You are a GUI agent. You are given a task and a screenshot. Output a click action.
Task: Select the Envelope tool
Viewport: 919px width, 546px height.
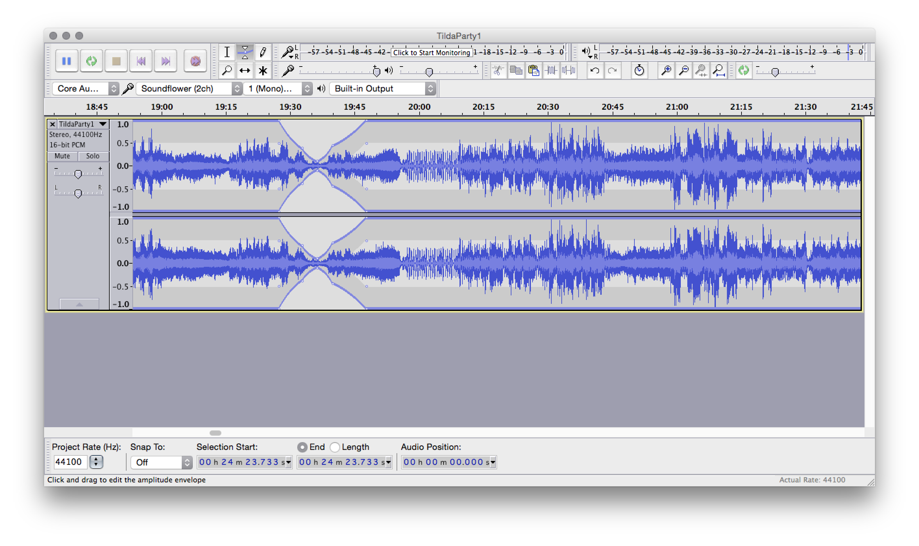[x=245, y=52]
